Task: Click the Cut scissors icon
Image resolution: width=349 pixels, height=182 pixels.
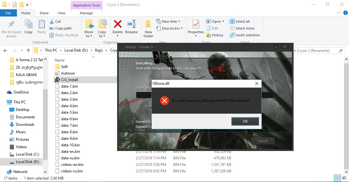Action: [52, 21]
